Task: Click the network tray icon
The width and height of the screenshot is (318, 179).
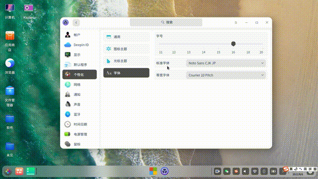Action: (x=255, y=172)
